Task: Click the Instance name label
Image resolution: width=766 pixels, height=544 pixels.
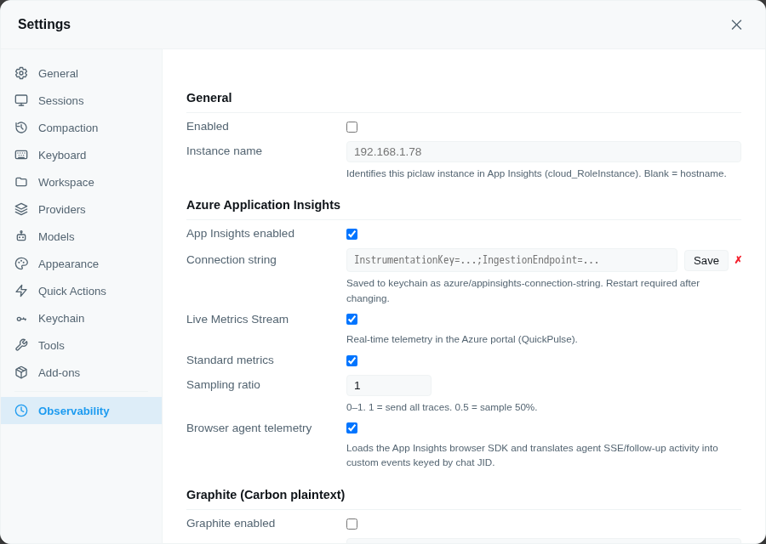Action: 224,150
